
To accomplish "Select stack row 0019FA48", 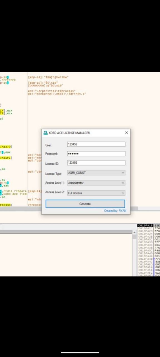I will point(146,259).
